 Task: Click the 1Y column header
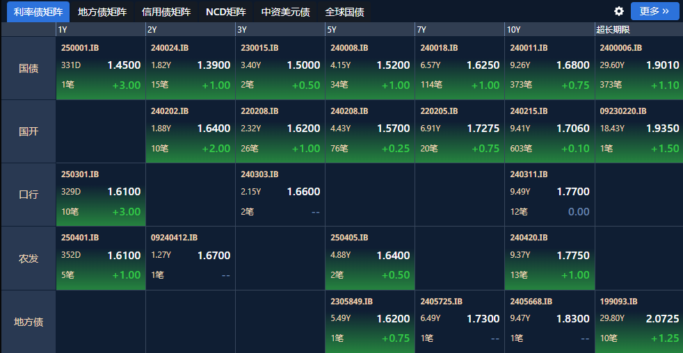tap(101, 30)
